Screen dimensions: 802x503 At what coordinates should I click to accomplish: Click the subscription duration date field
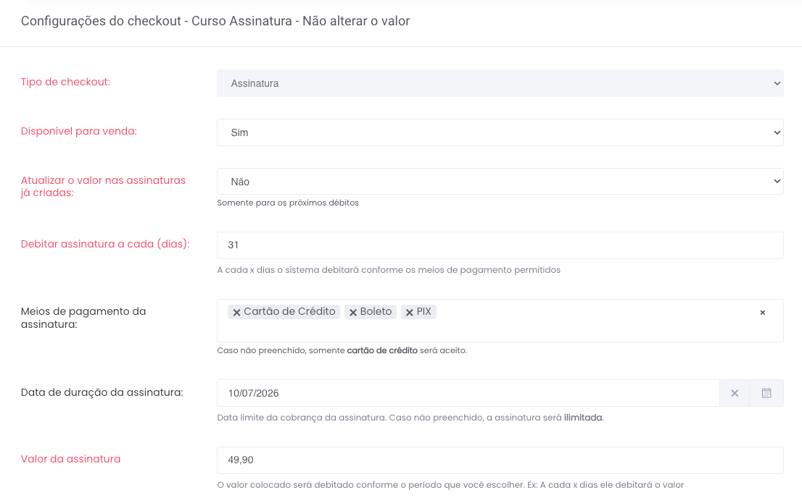pos(468,393)
